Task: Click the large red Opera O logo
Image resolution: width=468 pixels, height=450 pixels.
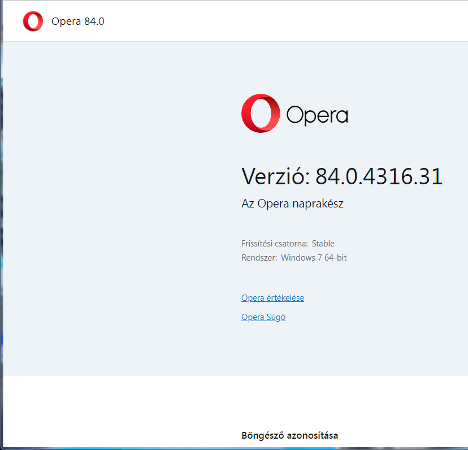Action: (x=261, y=113)
